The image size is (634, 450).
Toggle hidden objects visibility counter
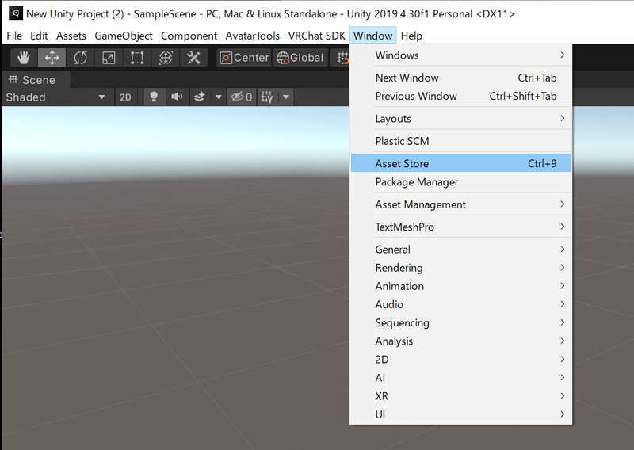[242, 97]
